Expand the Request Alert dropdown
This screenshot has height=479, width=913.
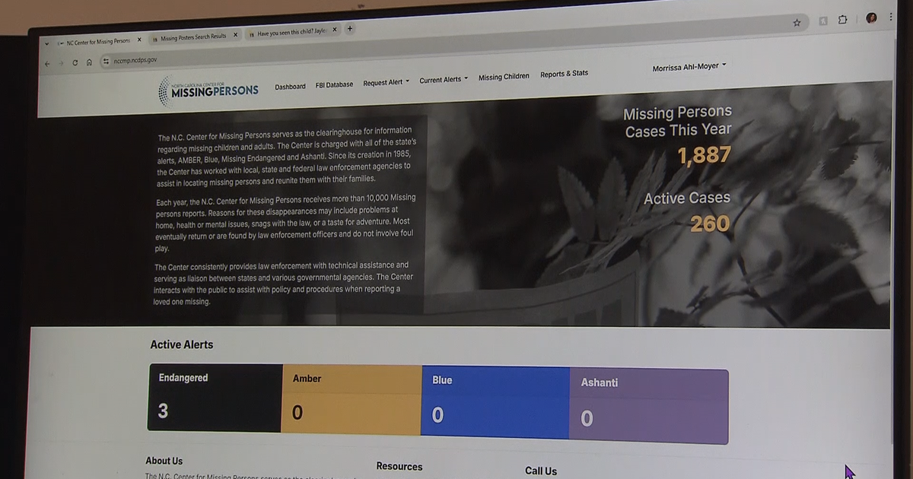[386, 82]
